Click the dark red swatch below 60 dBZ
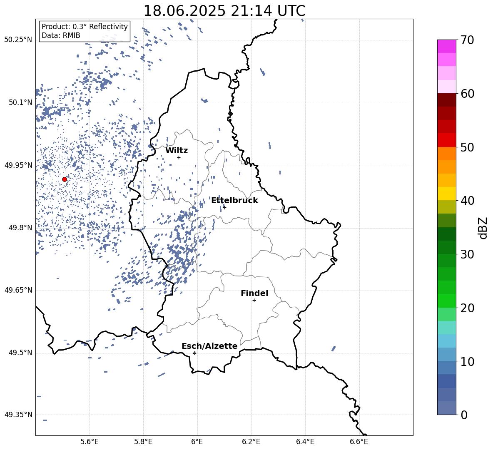493x450 pixels. (x=446, y=100)
